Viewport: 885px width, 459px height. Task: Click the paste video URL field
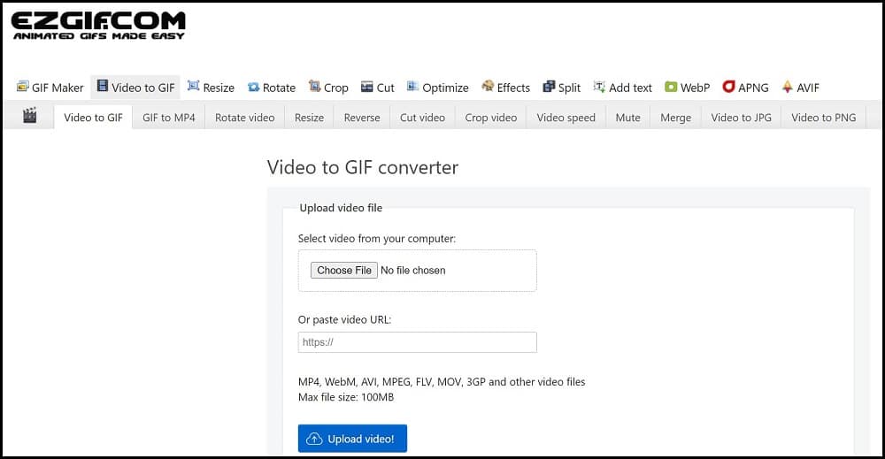(x=417, y=342)
